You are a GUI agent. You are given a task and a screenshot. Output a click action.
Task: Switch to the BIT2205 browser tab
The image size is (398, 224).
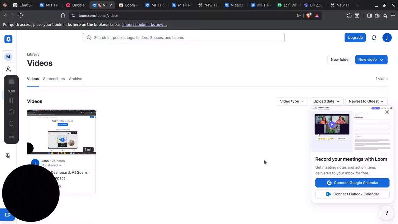314,5
